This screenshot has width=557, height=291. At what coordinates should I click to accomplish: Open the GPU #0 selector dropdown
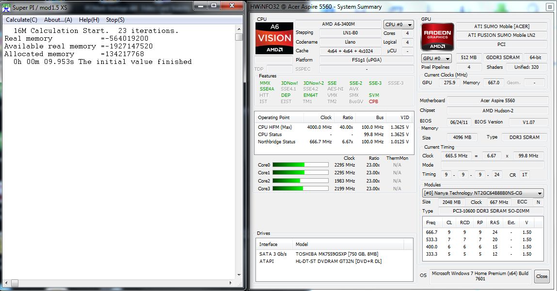[436, 58]
